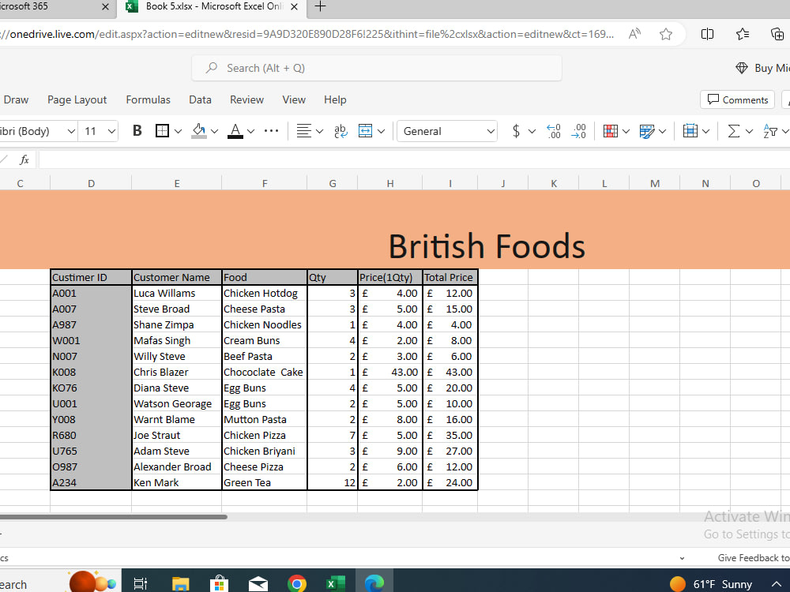Open browser collections icon
The height and width of the screenshot is (592, 790).
[777, 34]
